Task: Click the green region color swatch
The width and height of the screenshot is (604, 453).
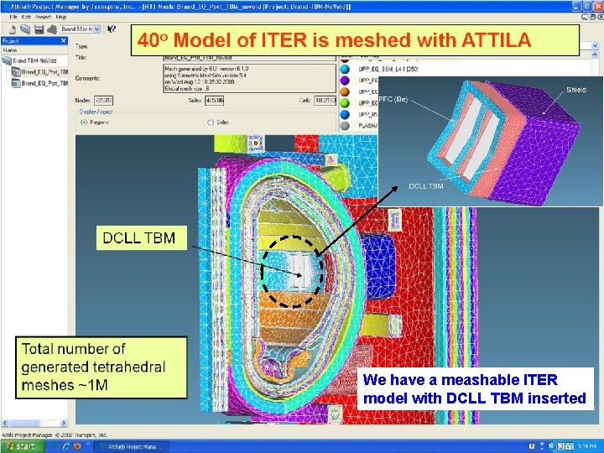Action: (x=345, y=103)
